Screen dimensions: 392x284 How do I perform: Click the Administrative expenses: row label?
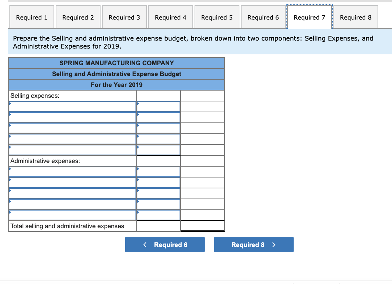(x=45, y=161)
